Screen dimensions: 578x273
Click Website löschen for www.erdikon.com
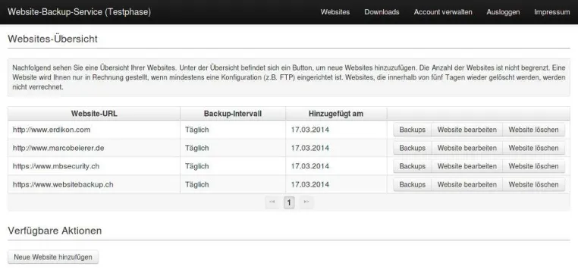[533, 130]
